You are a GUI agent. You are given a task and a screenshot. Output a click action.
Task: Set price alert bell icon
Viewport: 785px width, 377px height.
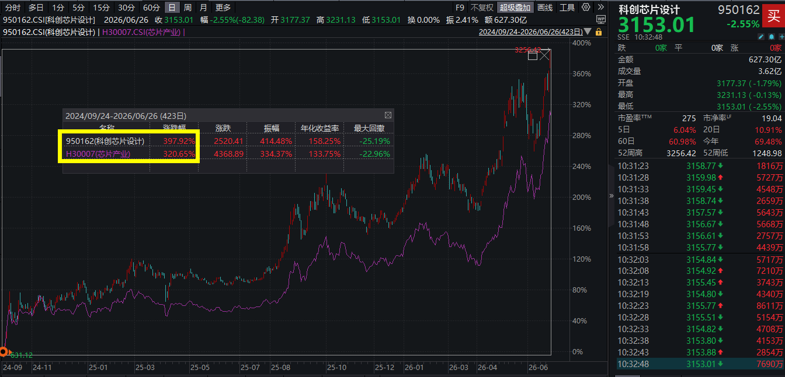[773, 36]
